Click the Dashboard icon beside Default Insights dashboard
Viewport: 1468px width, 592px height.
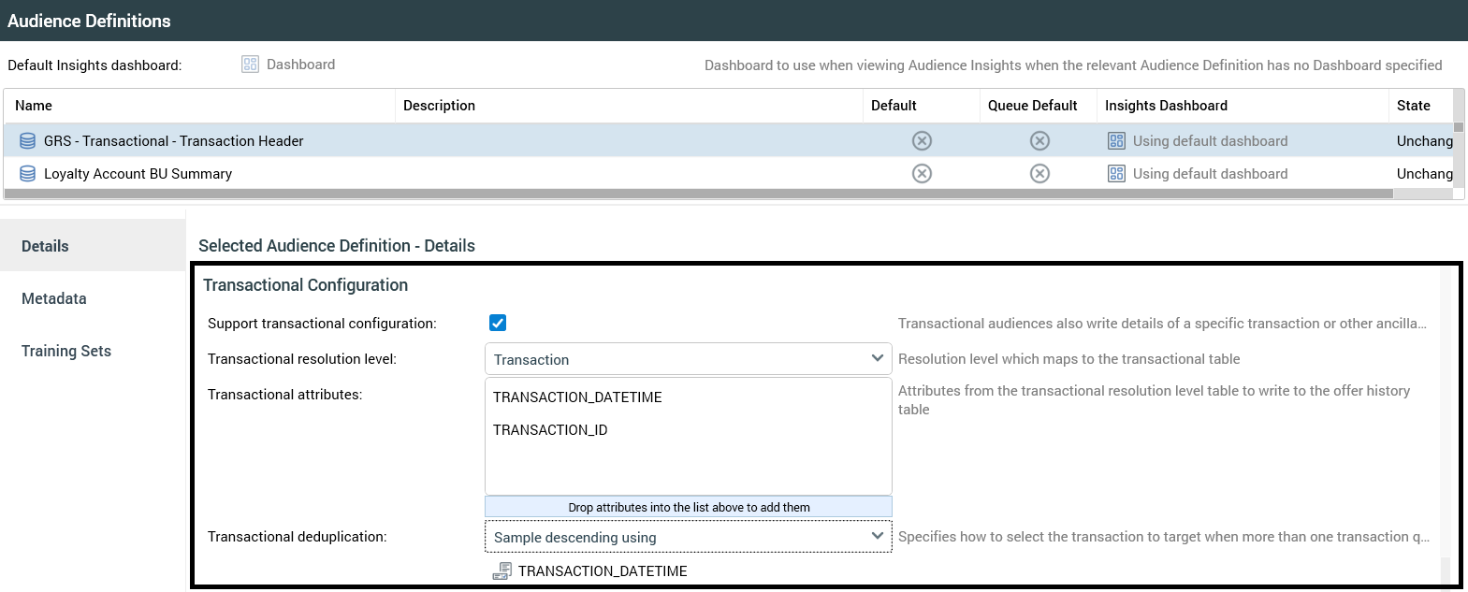[x=250, y=65]
